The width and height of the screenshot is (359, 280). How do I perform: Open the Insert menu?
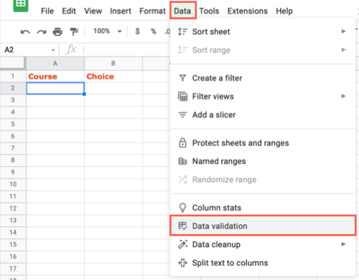(121, 11)
